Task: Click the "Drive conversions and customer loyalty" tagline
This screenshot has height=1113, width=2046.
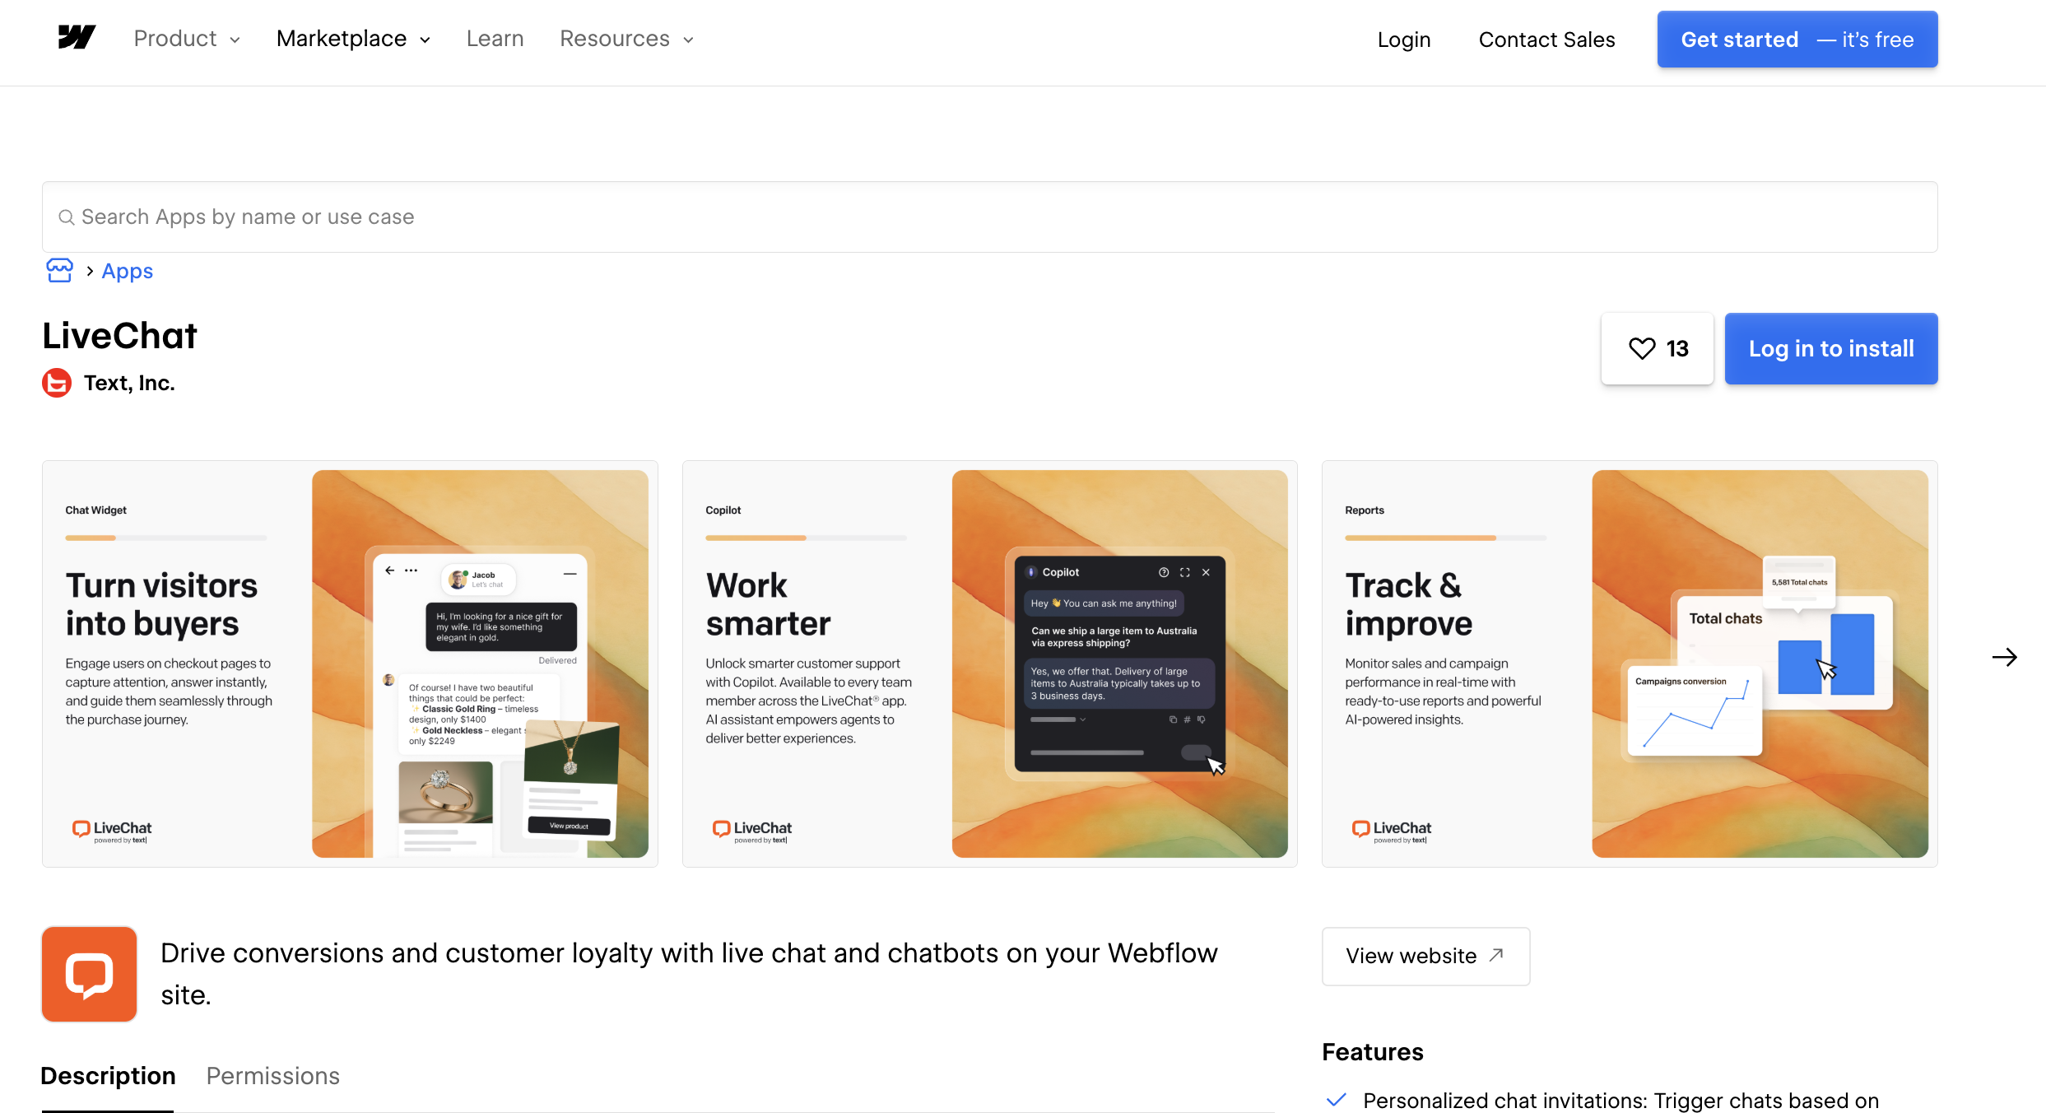Action: click(689, 974)
